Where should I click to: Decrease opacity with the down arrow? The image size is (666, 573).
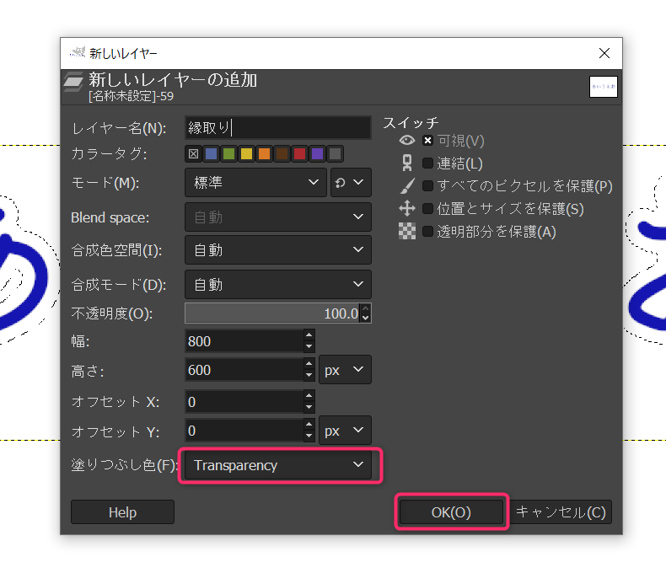click(x=366, y=319)
